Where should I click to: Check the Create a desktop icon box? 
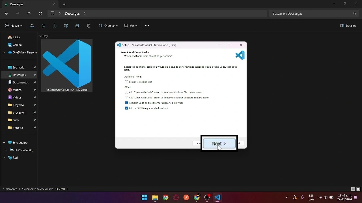pyautogui.click(x=126, y=82)
